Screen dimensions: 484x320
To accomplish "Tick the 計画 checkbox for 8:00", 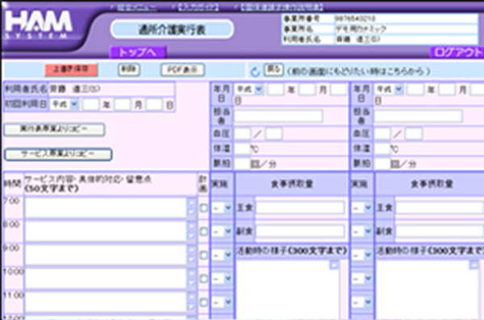I will pos(203,231).
